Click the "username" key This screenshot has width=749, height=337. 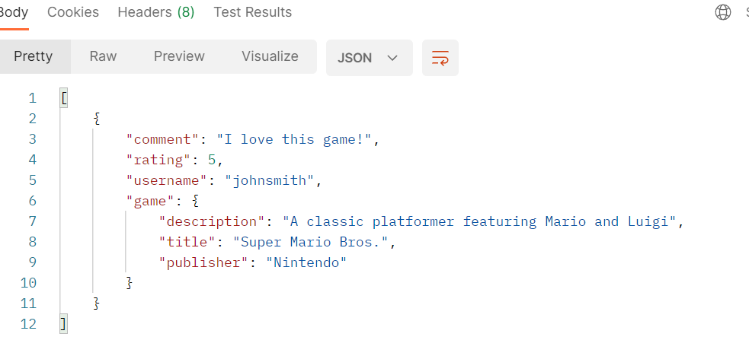(166, 180)
